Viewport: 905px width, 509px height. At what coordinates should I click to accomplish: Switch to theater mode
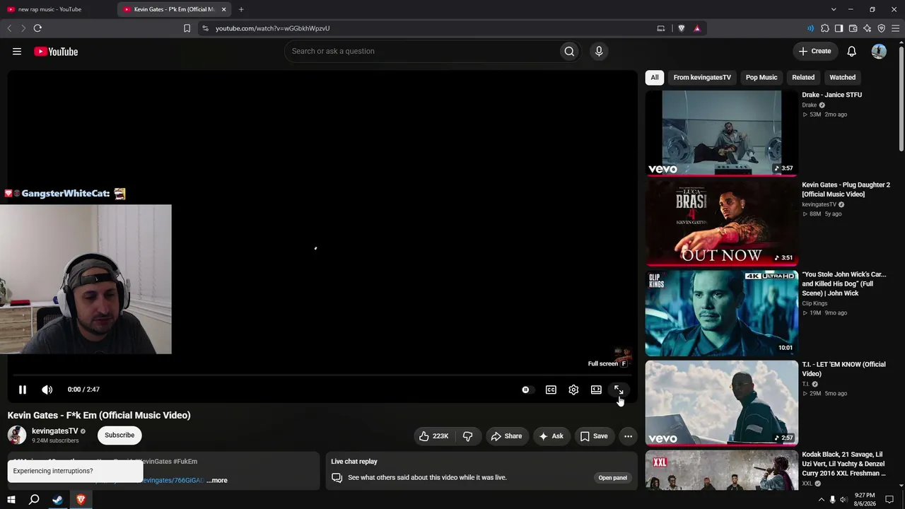click(596, 390)
